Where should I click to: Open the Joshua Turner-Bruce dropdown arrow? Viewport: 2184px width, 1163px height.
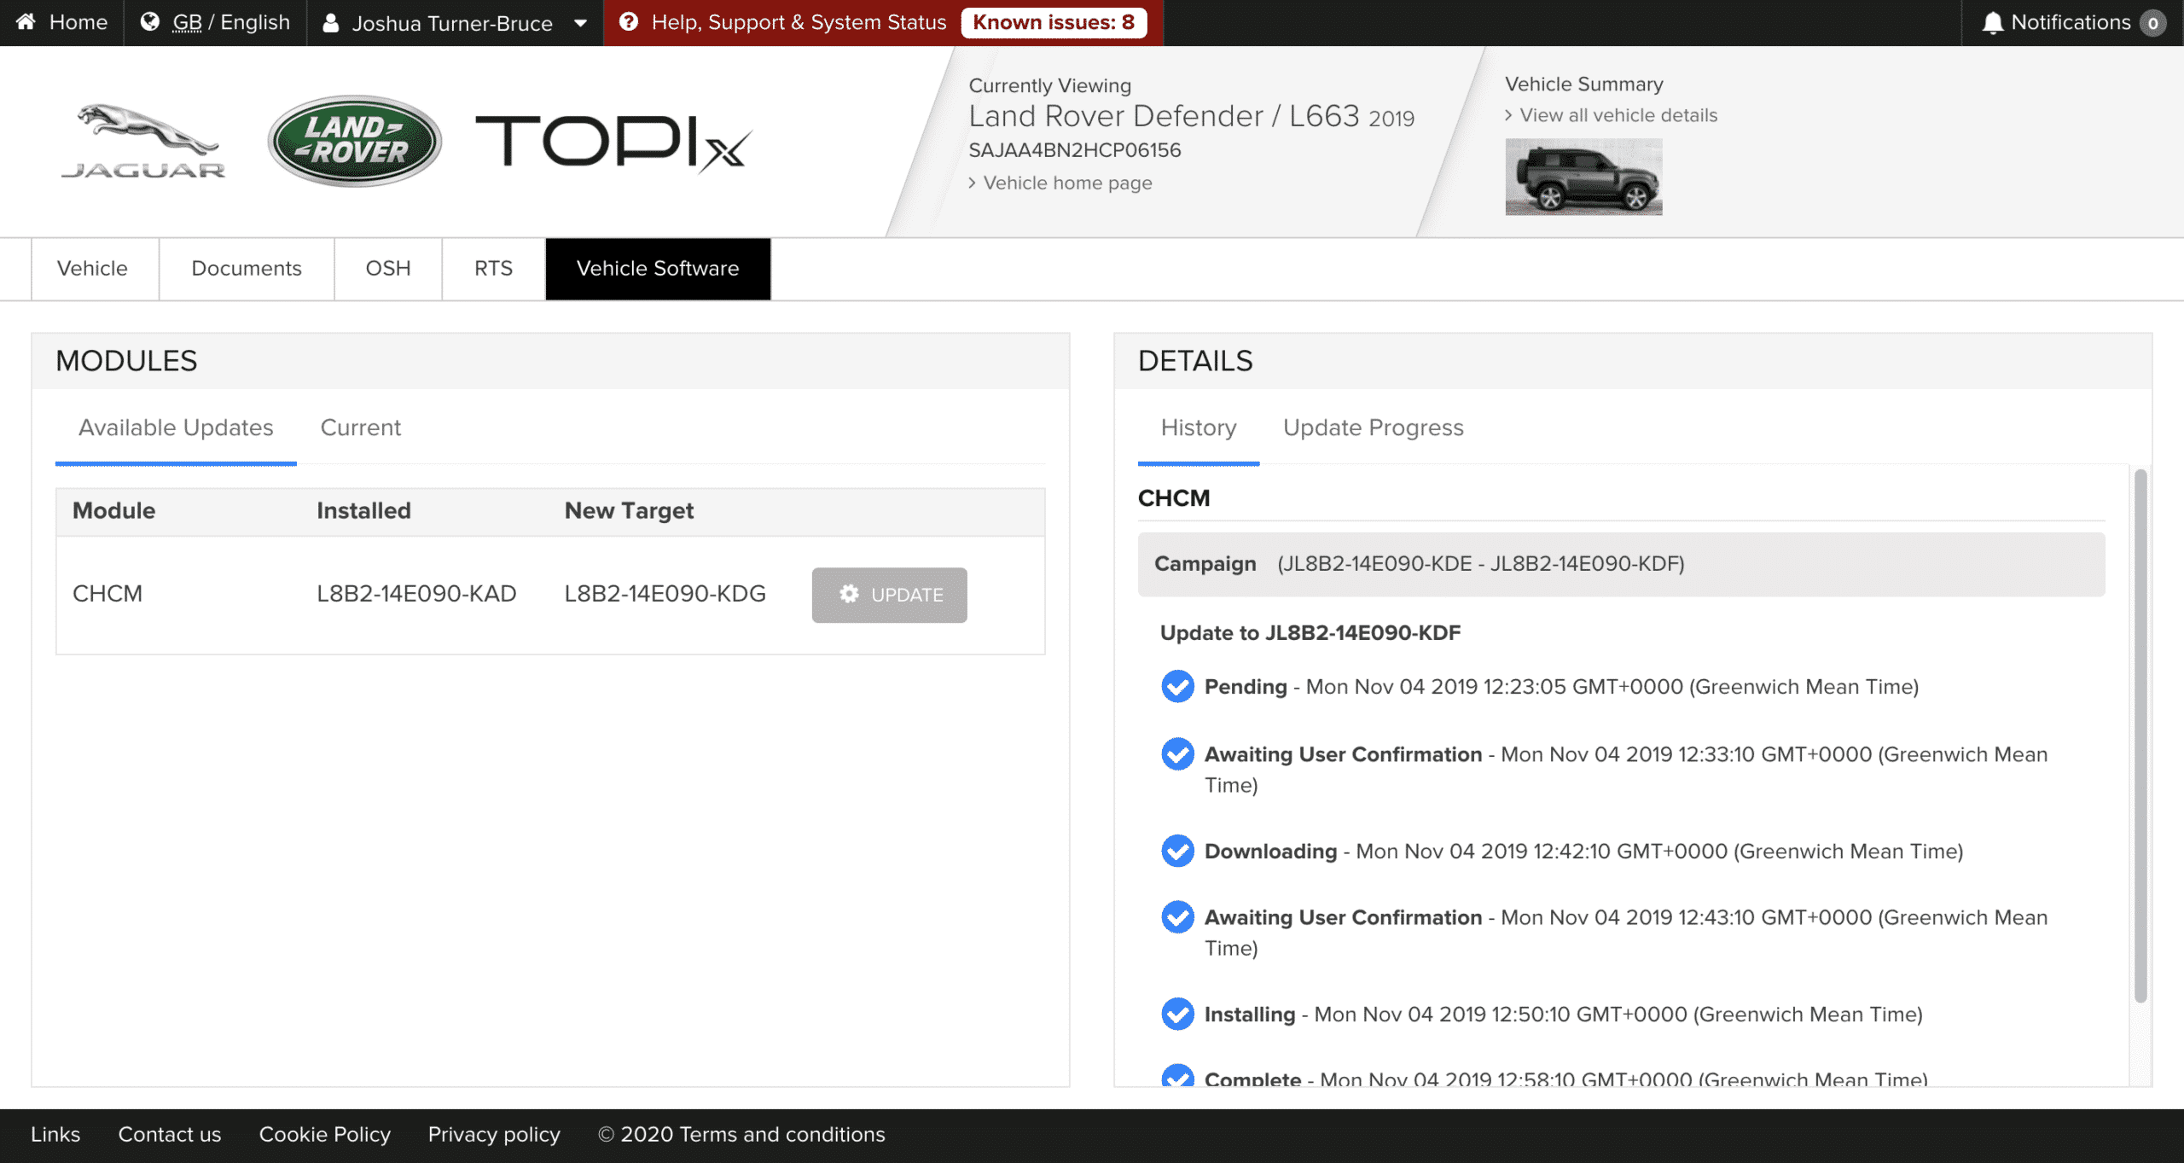pyautogui.click(x=581, y=23)
